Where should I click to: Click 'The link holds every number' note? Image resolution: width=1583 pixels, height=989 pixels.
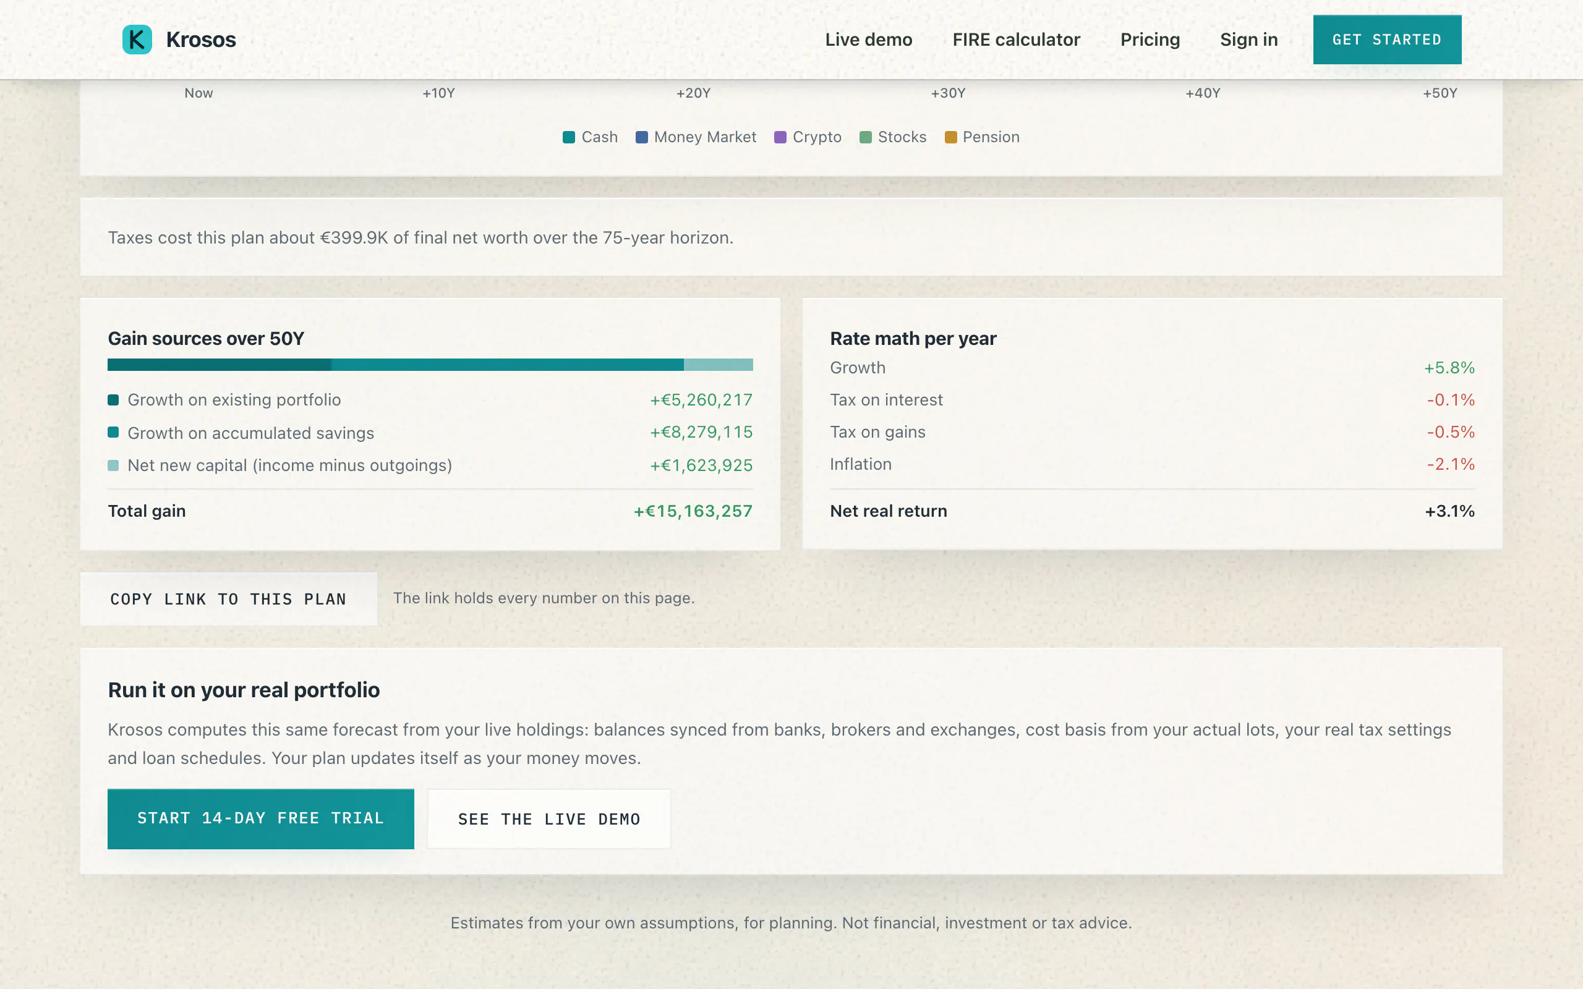544,598
